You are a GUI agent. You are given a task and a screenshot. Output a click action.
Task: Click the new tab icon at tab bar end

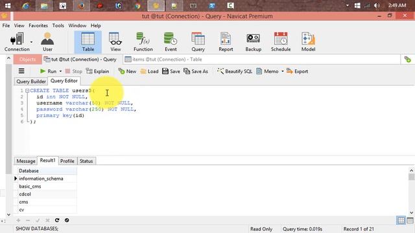(408, 60)
